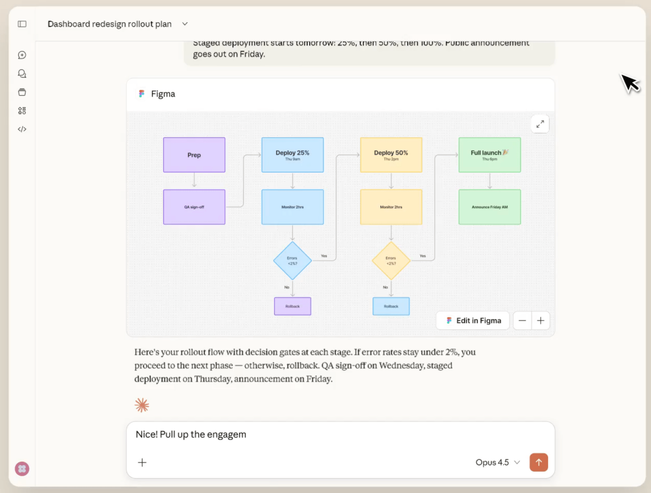
Task: Select the Deploy 25% flowchart box
Action: (x=292, y=155)
